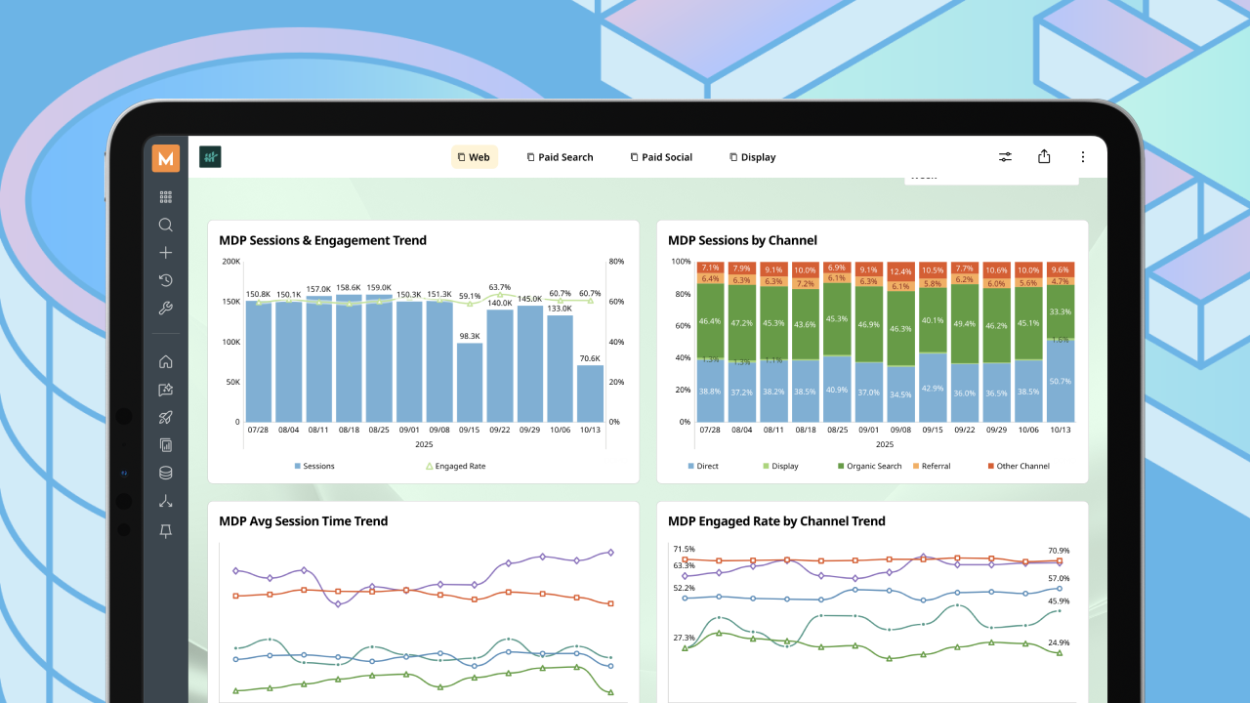The height and width of the screenshot is (703, 1250).
Task: Click the 12.4% Other Channel segment on 09/08
Action: (x=901, y=271)
